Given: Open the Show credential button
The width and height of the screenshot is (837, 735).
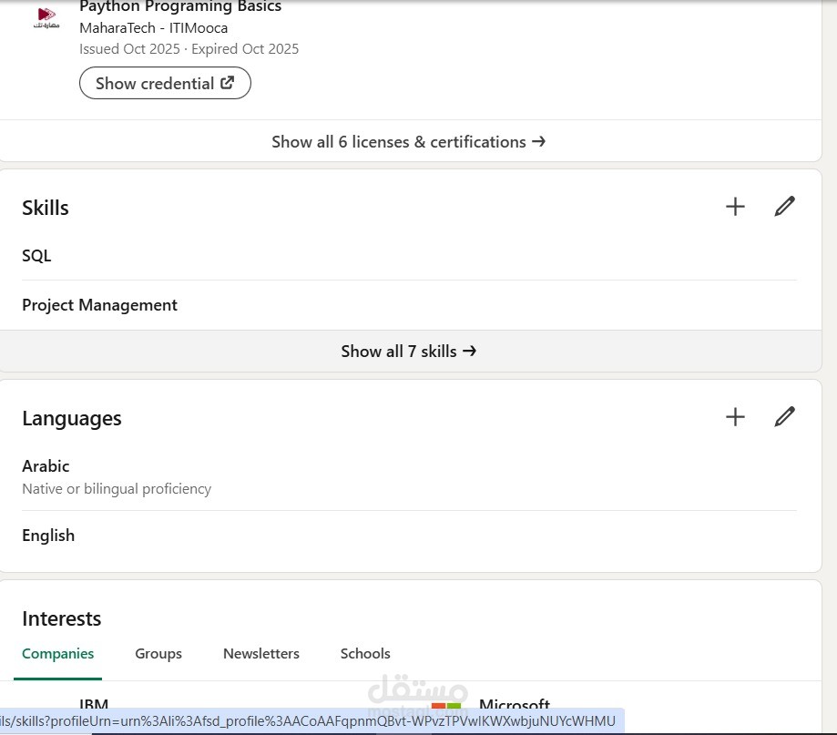Looking at the screenshot, I should [x=165, y=84].
